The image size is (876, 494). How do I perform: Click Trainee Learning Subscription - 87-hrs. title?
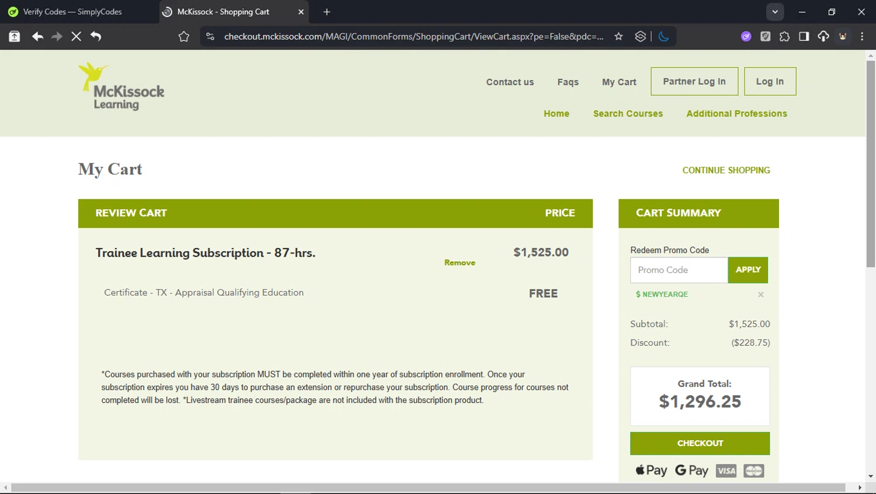pyautogui.click(x=206, y=253)
